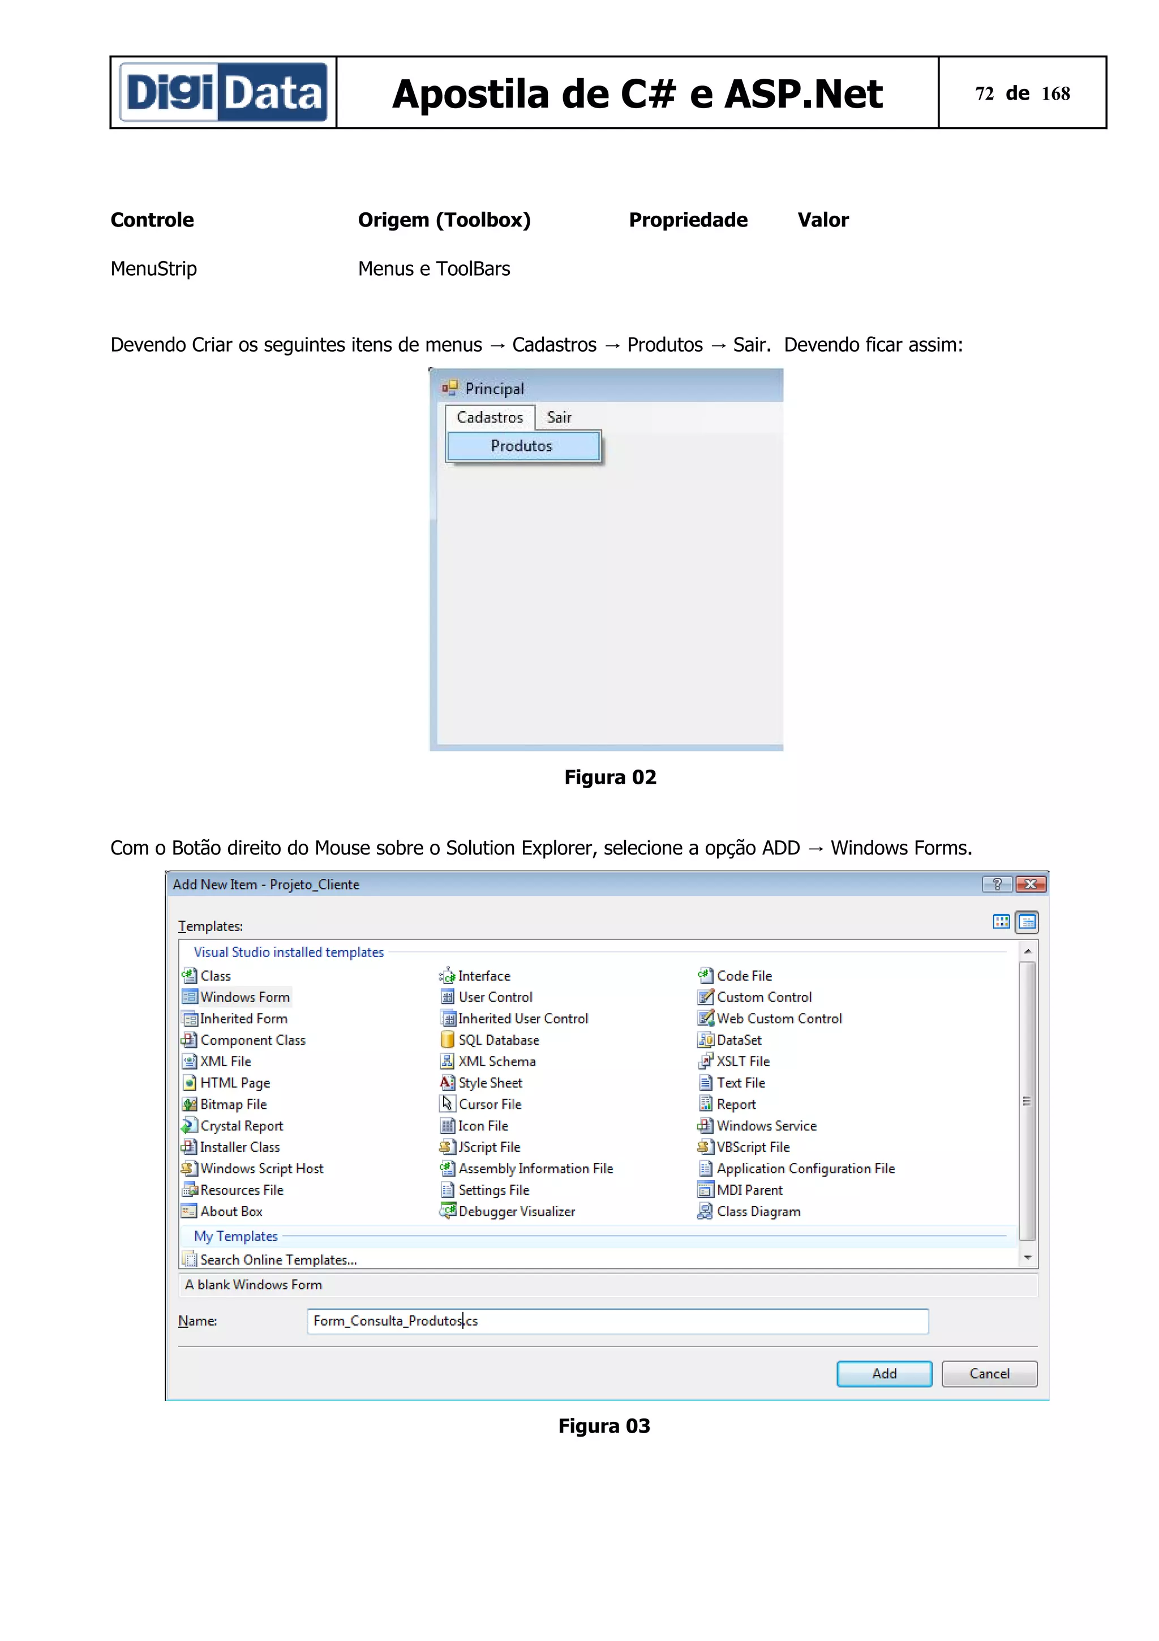The image size is (1159, 1641).
Task: Select the Bitmap File icon
Action: [189, 1104]
